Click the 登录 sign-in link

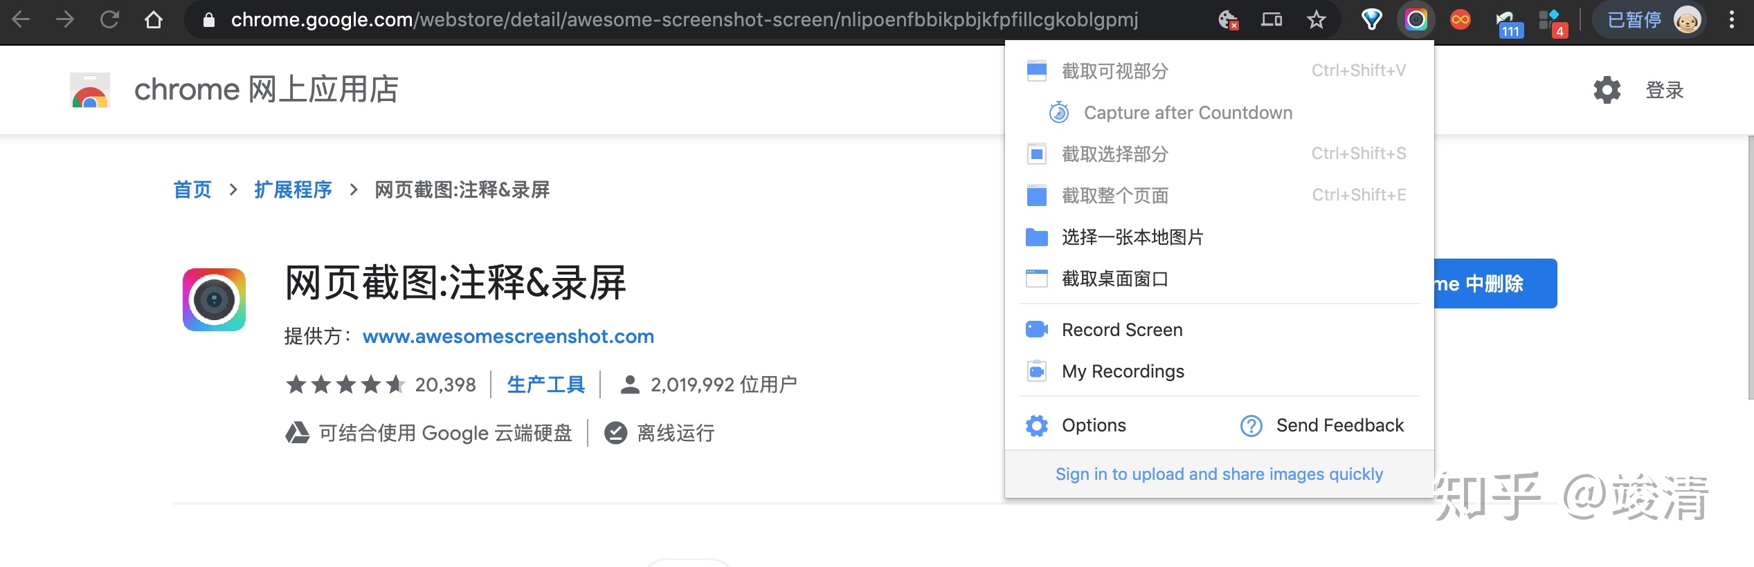1664,90
